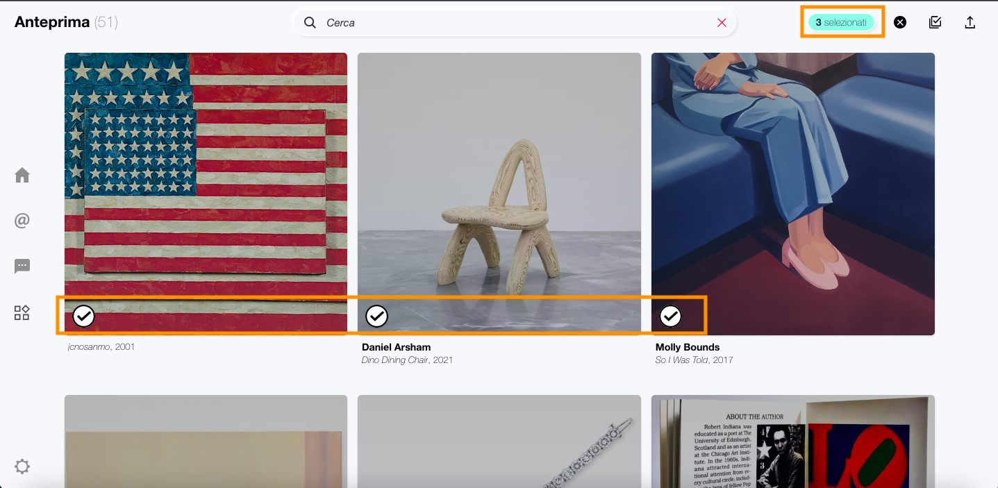Open the American flag artwork thumbnail
Image resolution: width=998 pixels, height=488 pixels.
pyautogui.click(x=206, y=194)
